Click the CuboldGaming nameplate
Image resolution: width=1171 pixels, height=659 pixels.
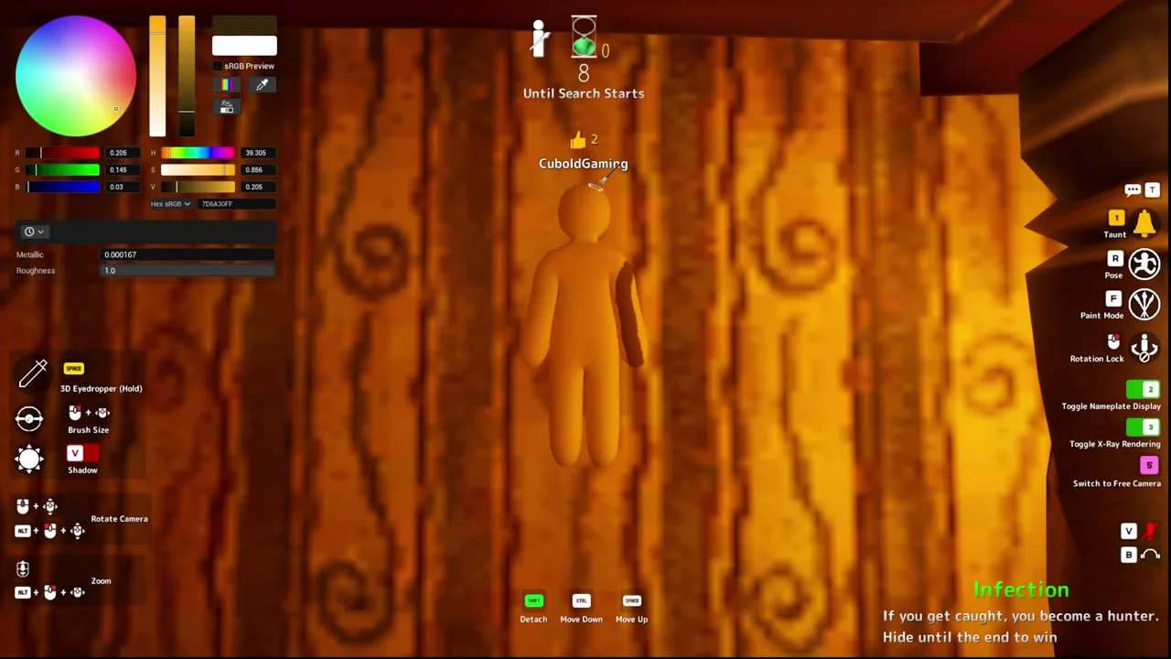(x=583, y=164)
